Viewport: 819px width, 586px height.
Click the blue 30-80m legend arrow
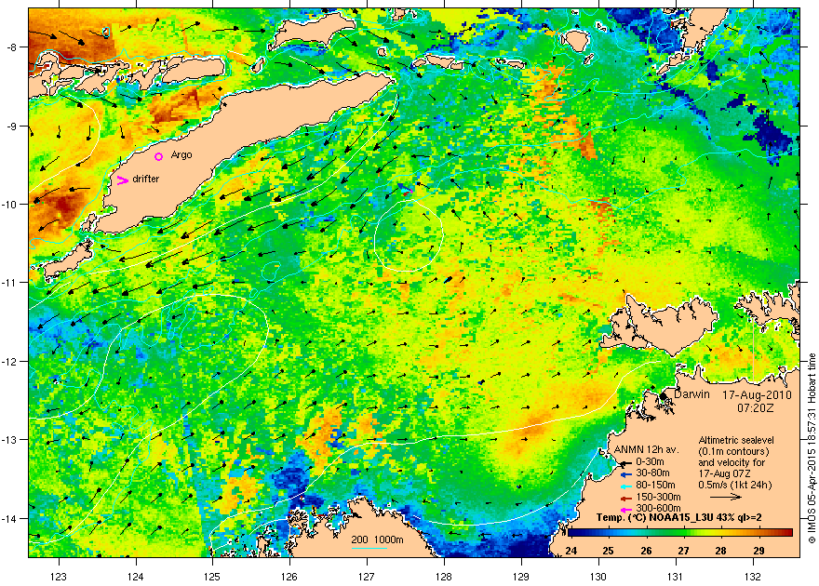click(625, 474)
